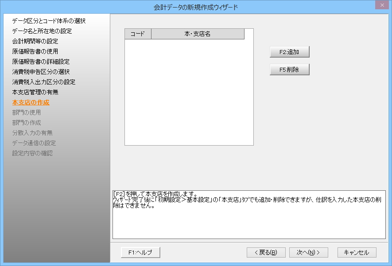Open 消費税入出力区分の設定 step
This screenshot has height=266, width=392.
(44, 82)
